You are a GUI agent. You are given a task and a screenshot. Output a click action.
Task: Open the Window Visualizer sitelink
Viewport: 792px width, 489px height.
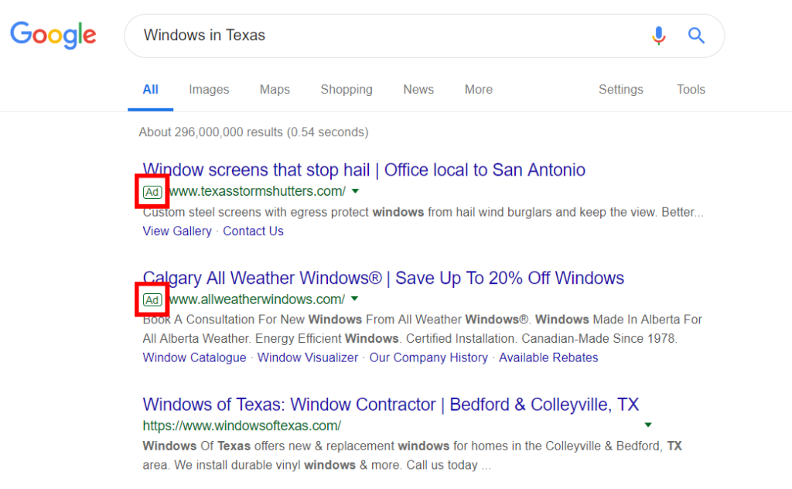tap(308, 357)
